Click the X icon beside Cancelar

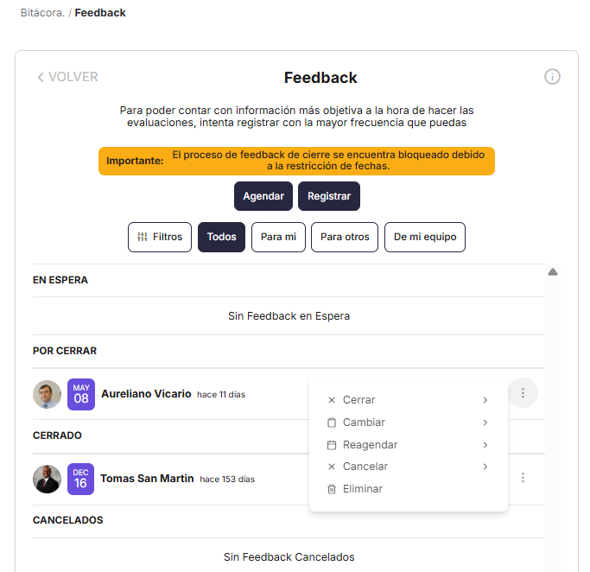click(x=332, y=467)
